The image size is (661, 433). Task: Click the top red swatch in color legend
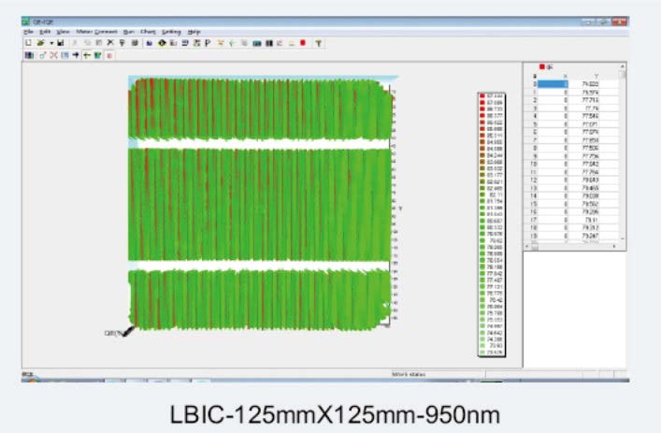tap(481, 95)
